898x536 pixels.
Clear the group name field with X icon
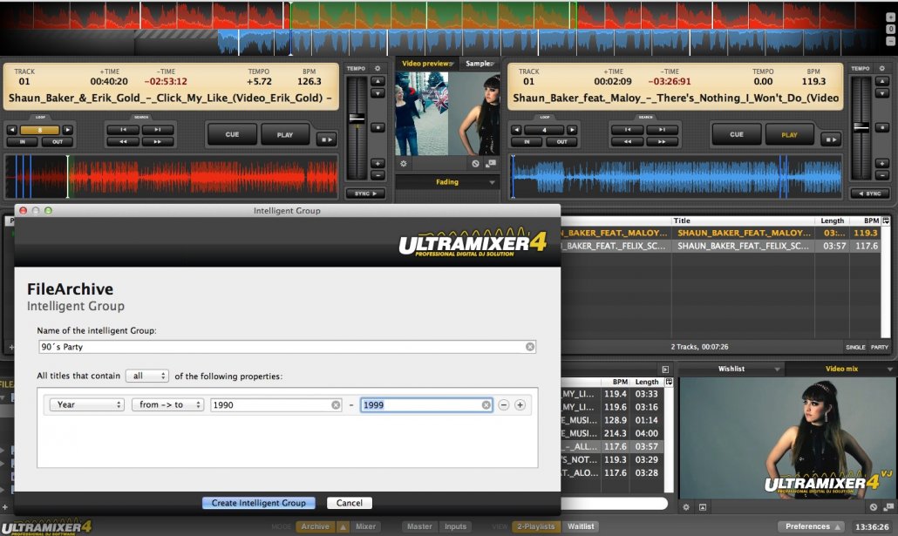(x=530, y=347)
